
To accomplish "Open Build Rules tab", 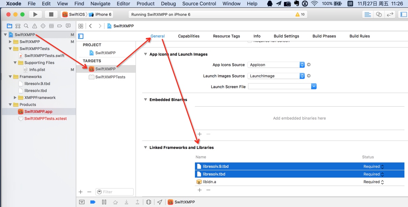I will 359,36.
